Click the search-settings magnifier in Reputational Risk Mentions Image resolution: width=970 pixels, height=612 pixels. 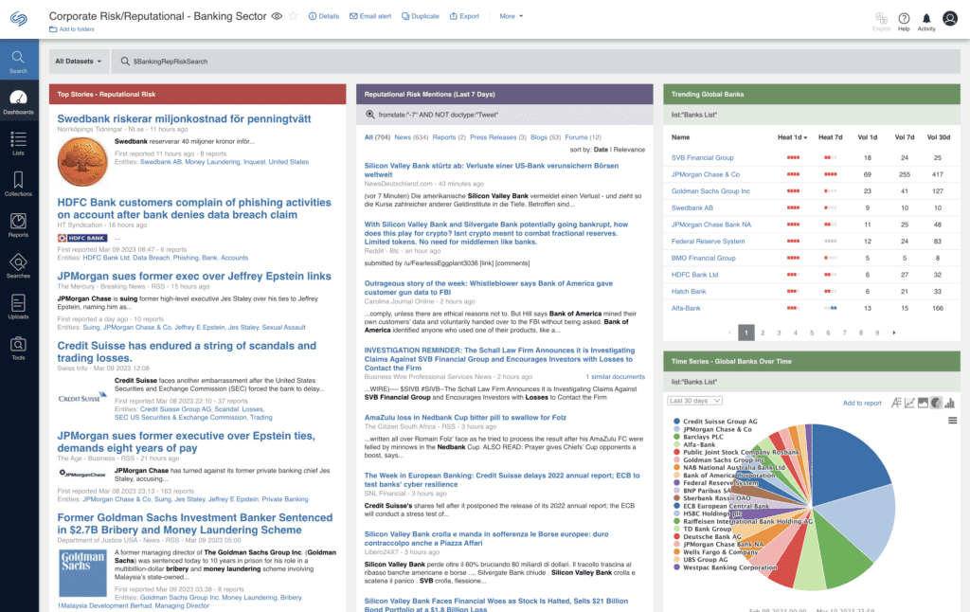370,115
